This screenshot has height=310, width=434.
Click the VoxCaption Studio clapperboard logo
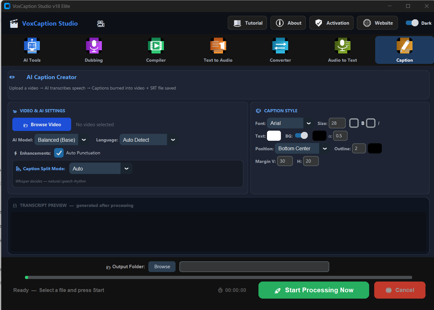click(14, 23)
